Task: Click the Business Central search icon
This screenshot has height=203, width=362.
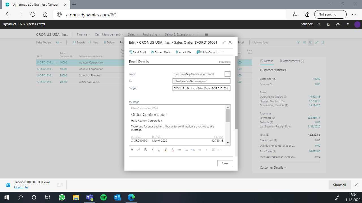Action: coord(319,25)
